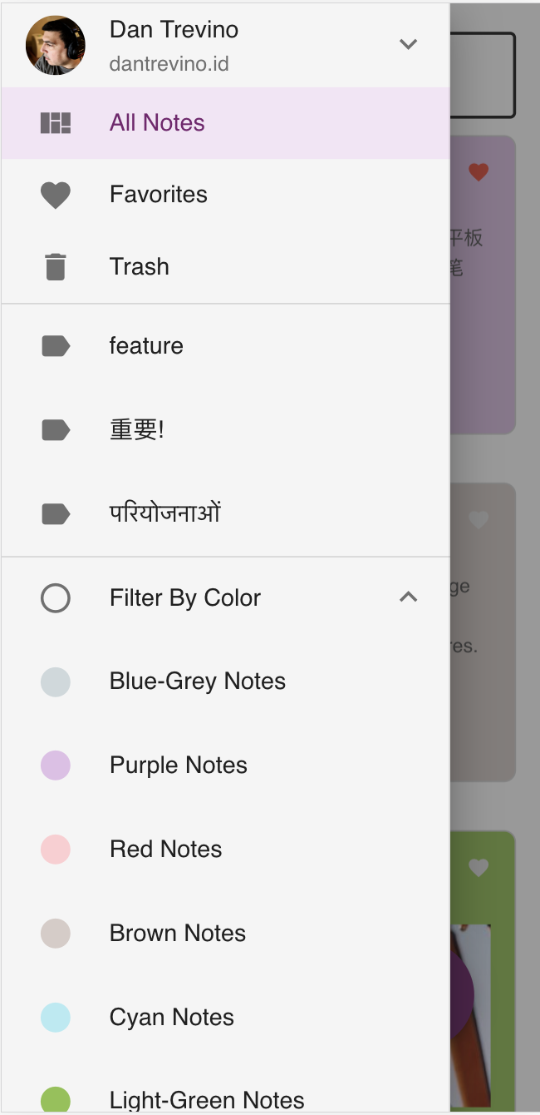The image size is (540, 1115).
Task: Click the tag icon beside feature
Action: pyautogui.click(x=56, y=346)
